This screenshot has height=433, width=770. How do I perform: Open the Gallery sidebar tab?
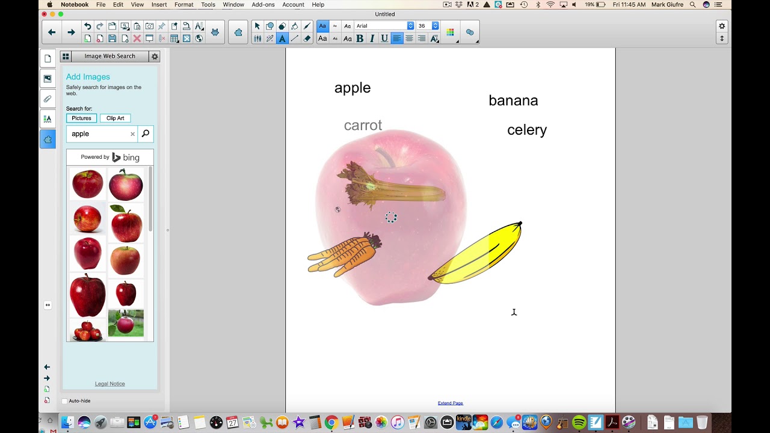48,78
